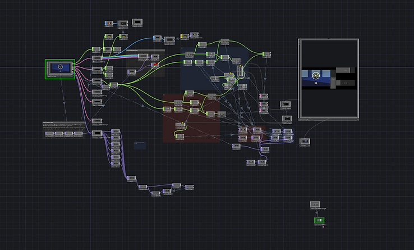414x250 pixels.
Task: Select the node marked with a red X error
Action: (x=155, y=65)
